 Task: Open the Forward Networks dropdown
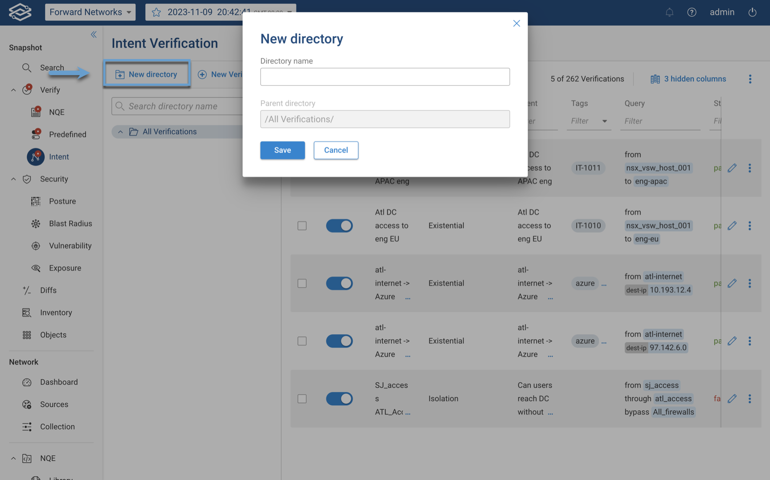tap(90, 12)
